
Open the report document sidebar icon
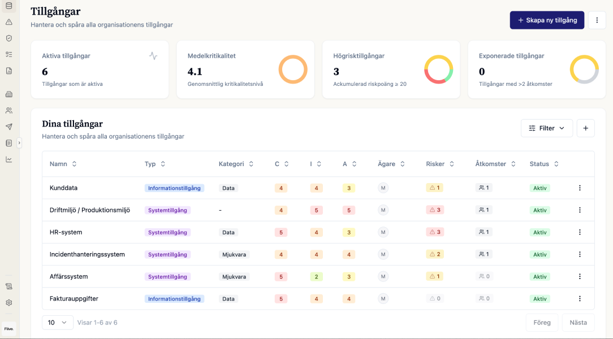(x=9, y=71)
